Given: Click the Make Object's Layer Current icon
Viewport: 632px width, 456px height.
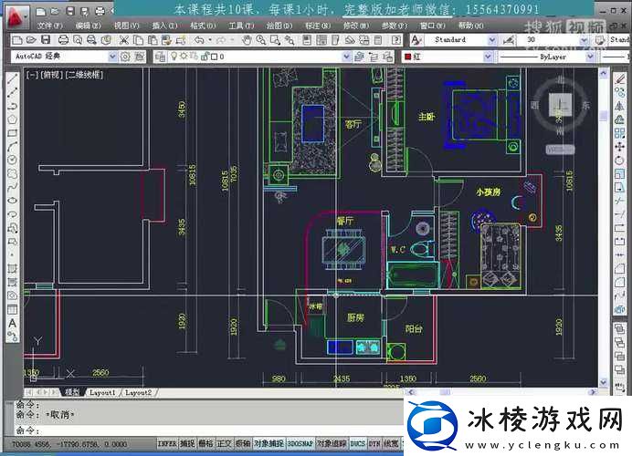Looking at the screenshot, I should point(360,57).
